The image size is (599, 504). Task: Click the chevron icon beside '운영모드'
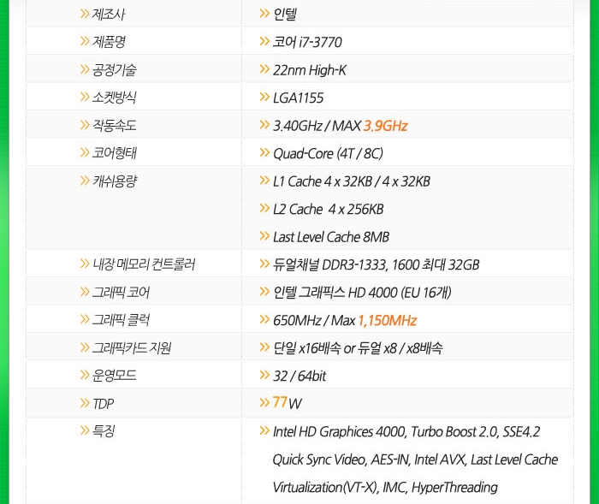[x=85, y=375]
